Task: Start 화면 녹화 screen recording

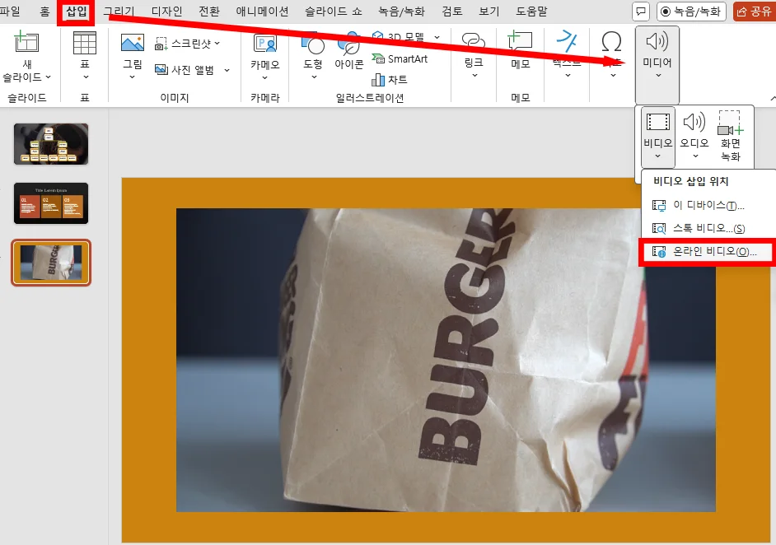Action: pyautogui.click(x=731, y=136)
